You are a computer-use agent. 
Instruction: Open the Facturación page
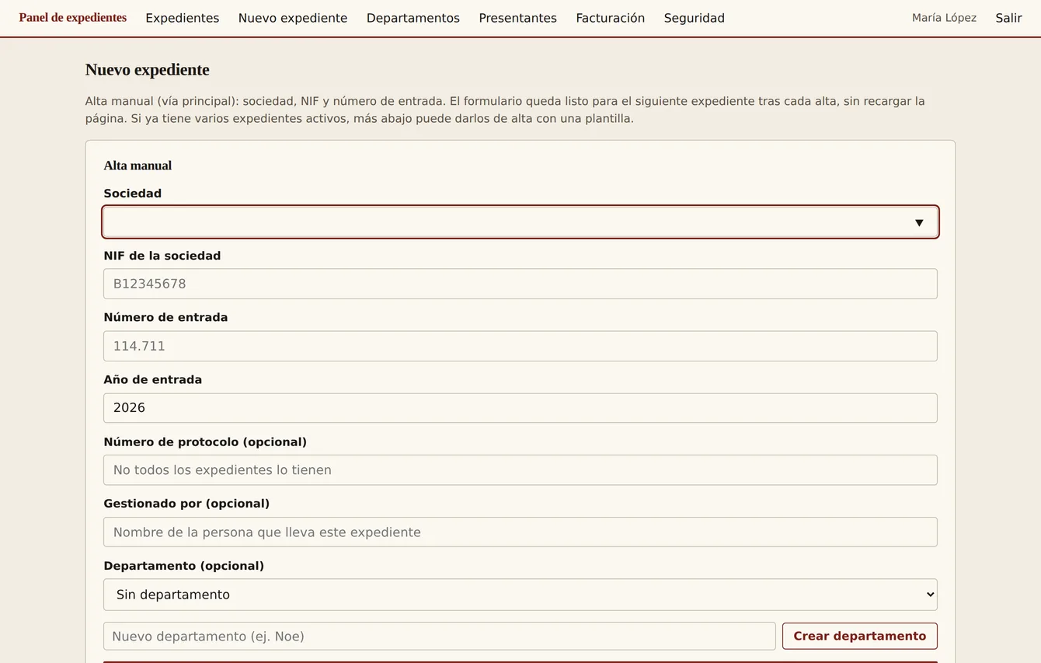coord(610,18)
